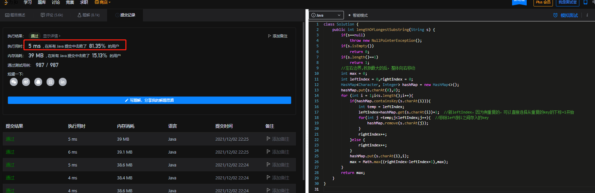Click the pencil icon on 写题解 bar

point(127,100)
